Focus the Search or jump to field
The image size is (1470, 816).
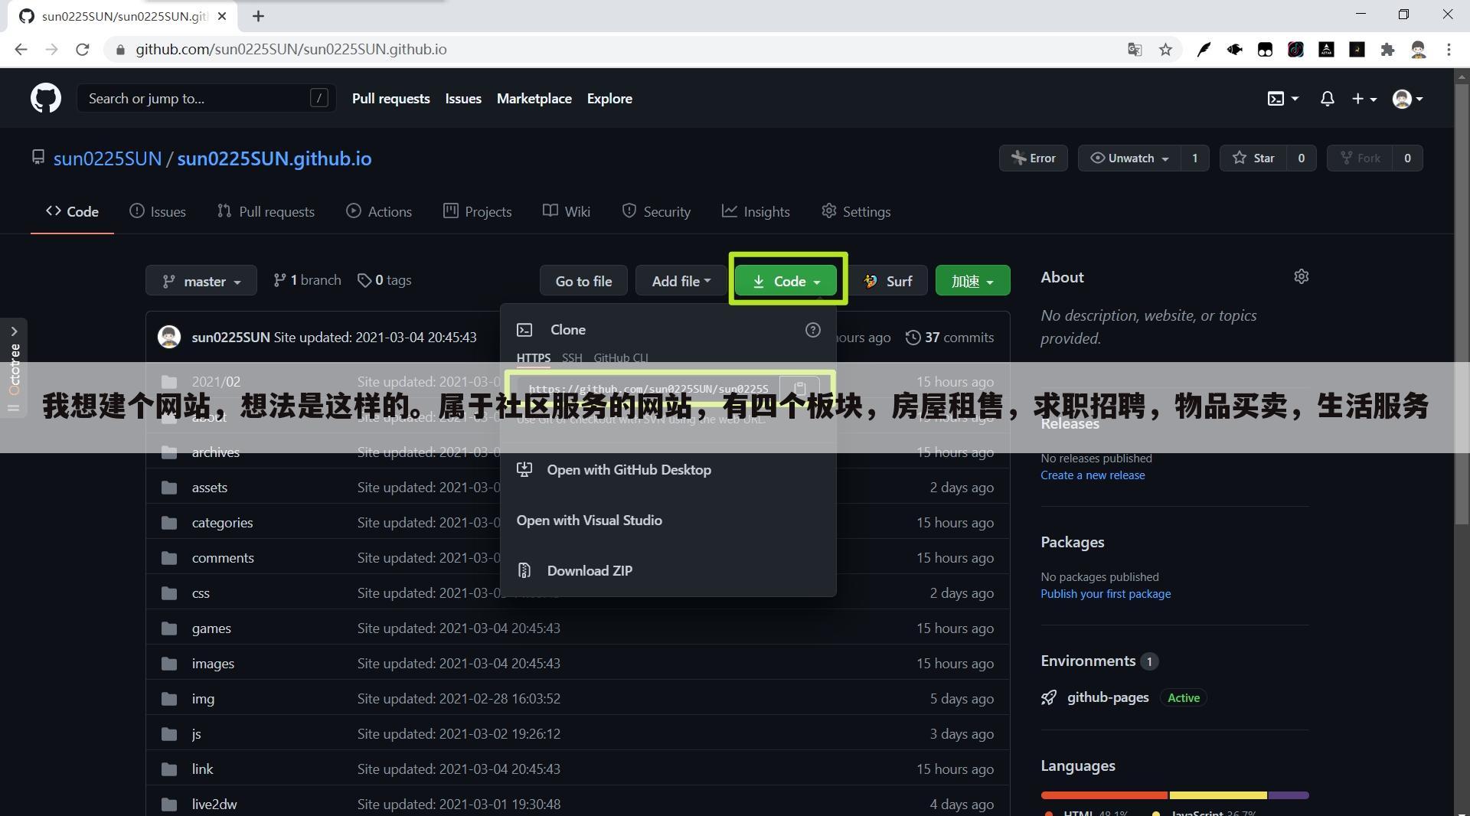click(x=206, y=99)
